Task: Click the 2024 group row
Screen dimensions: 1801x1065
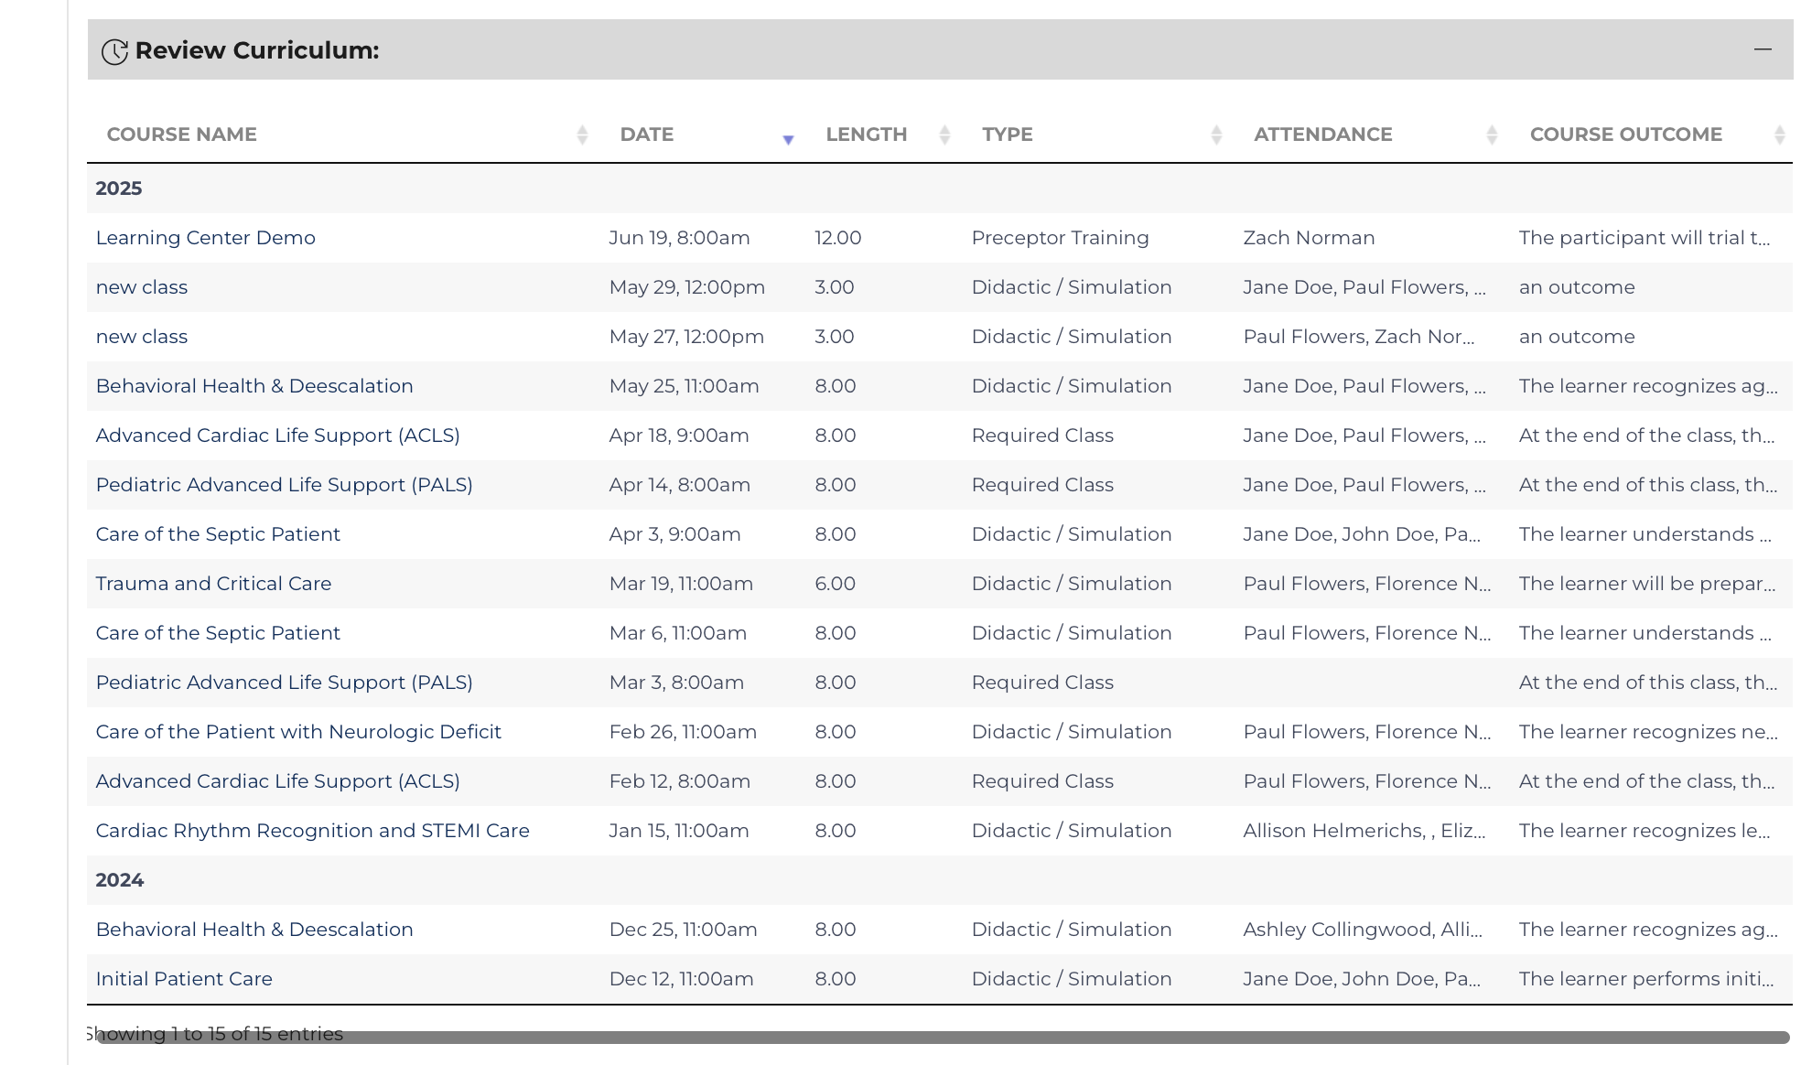Action: click(940, 880)
